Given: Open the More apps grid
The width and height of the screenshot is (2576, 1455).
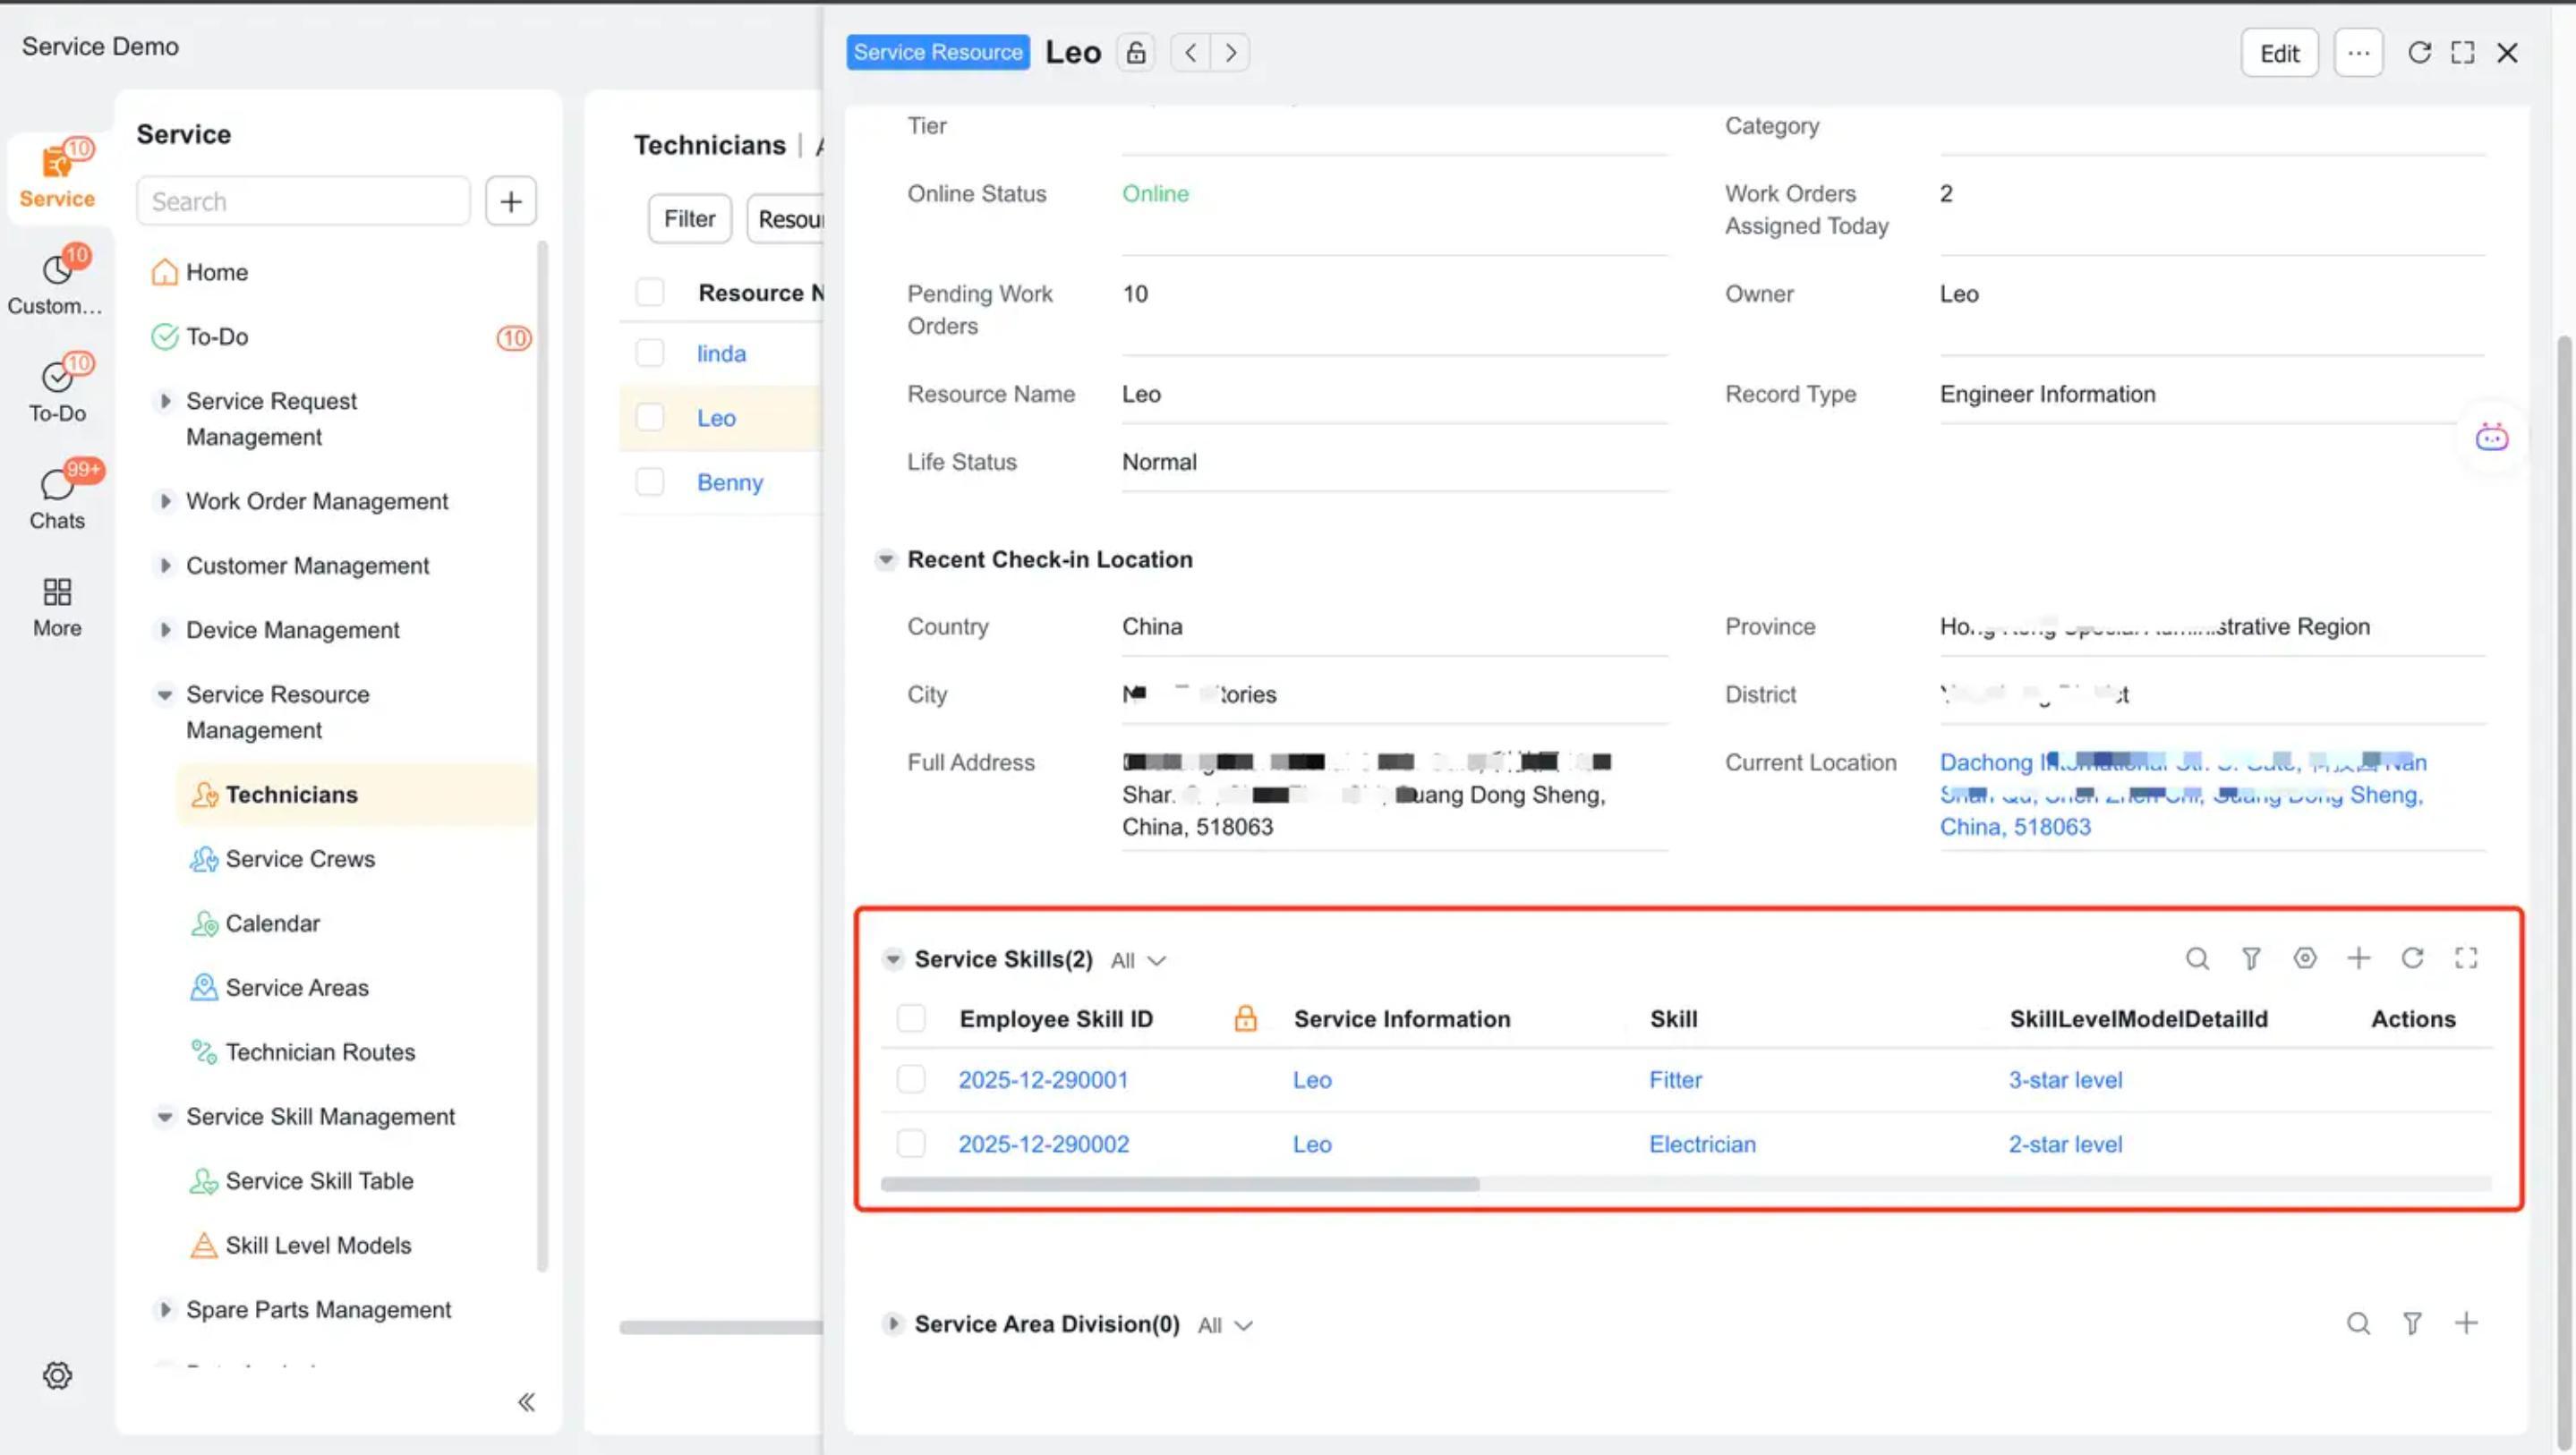Looking at the screenshot, I should (57, 606).
